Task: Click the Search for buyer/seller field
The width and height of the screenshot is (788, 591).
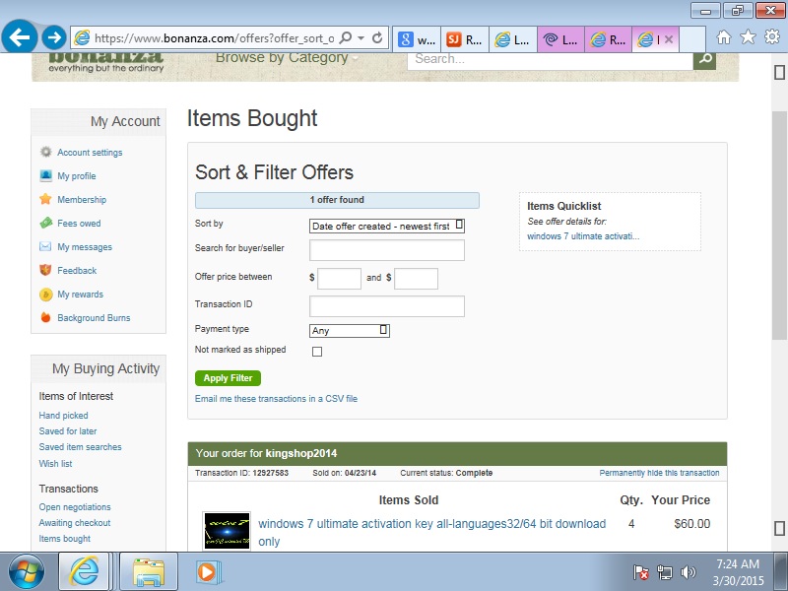Action: (x=386, y=250)
